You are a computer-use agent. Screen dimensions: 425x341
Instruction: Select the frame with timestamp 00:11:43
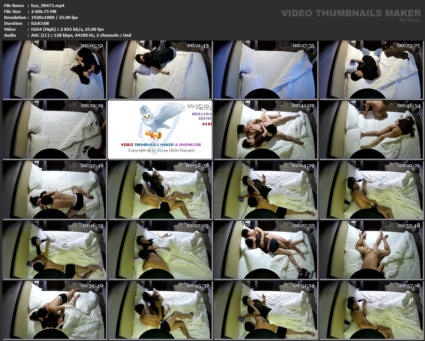point(160,70)
